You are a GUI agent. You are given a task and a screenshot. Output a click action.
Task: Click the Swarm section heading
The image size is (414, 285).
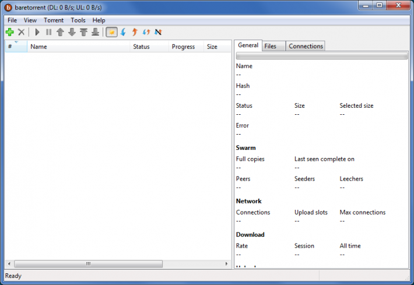click(246, 148)
